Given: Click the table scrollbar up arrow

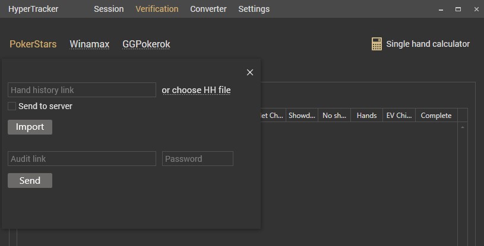Looking at the screenshot, I should pyautogui.click(x=463, y=127).
